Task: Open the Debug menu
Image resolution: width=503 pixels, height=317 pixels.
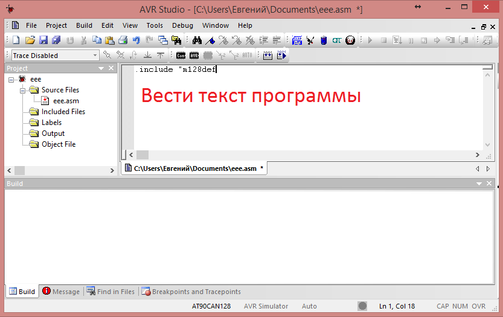Action: [x=182, y=25]
